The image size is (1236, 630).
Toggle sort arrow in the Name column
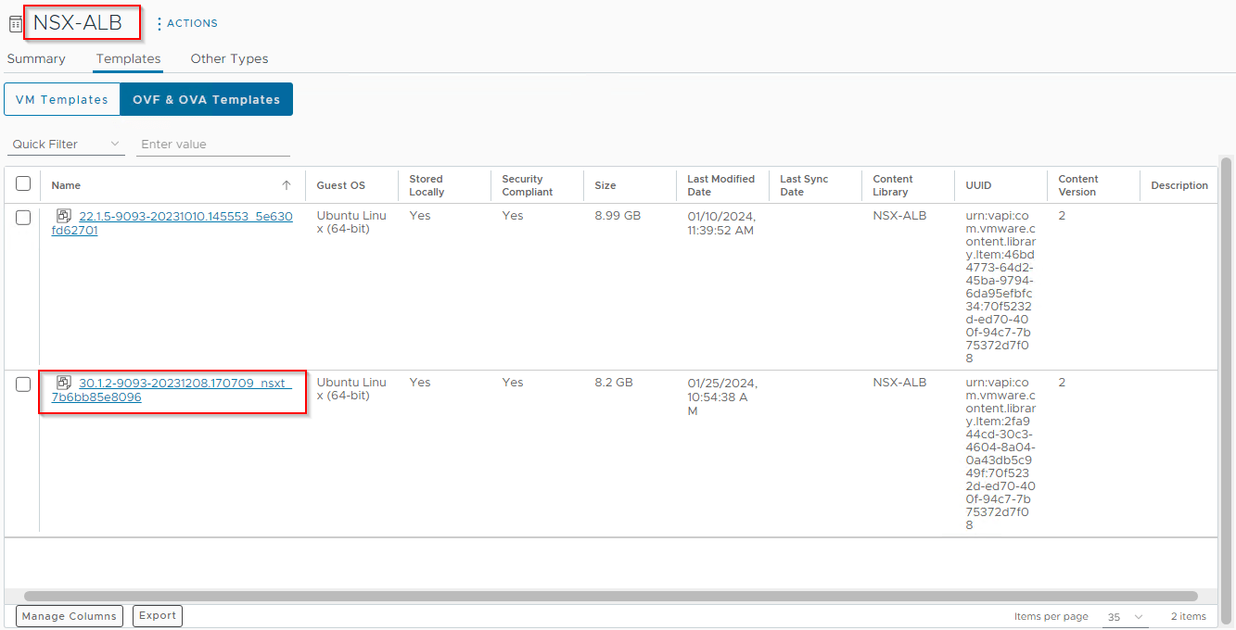point(287,185)
